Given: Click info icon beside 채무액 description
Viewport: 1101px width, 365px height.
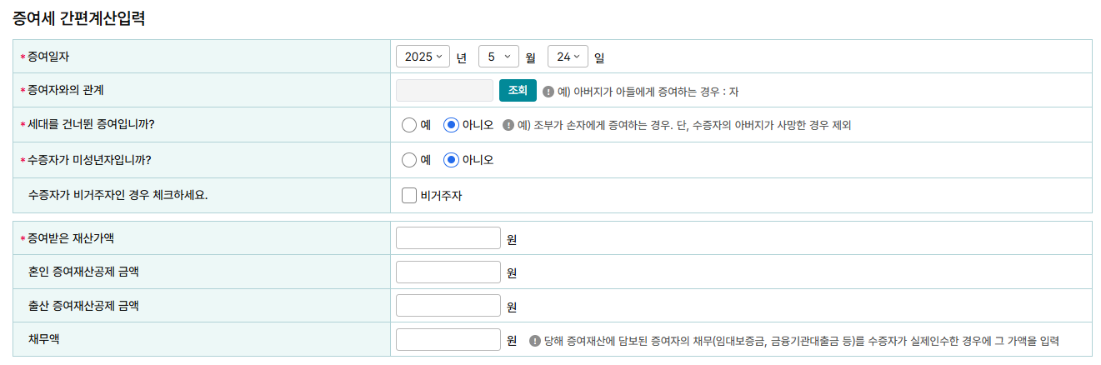Looking at the screenshot, I should click(x=535, y=341).
